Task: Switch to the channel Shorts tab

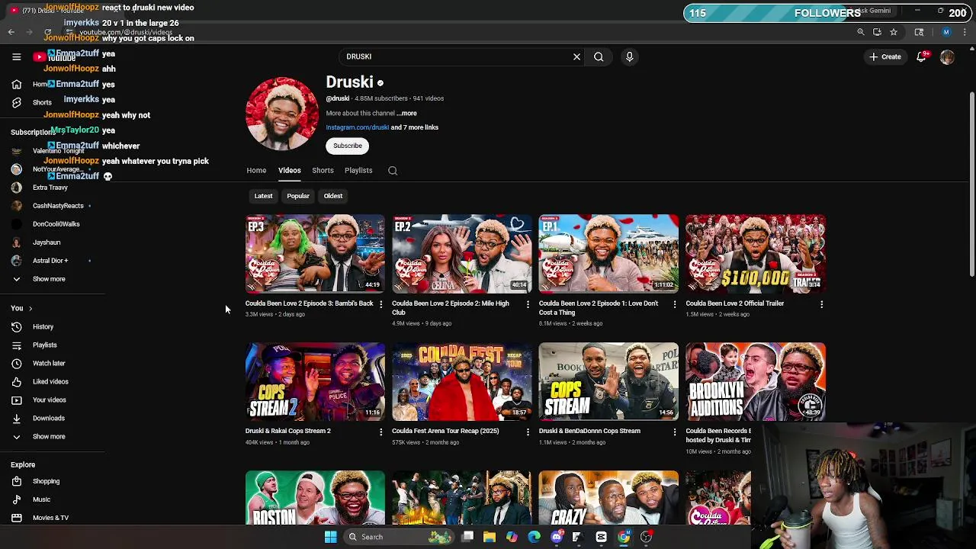Action: (323, 170)
